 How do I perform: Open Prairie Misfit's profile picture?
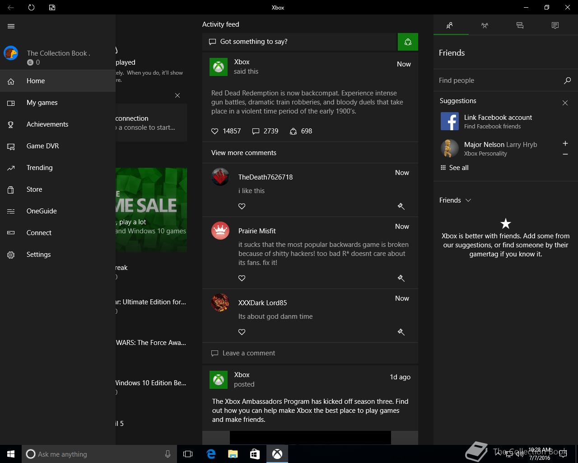coord(220,231)
